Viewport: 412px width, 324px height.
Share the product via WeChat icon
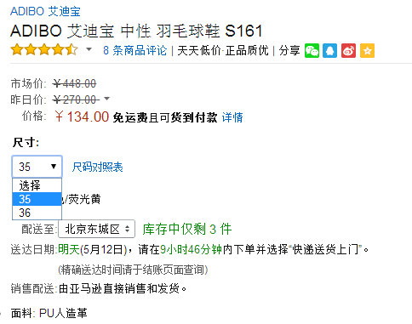click(x=312, y=51)
